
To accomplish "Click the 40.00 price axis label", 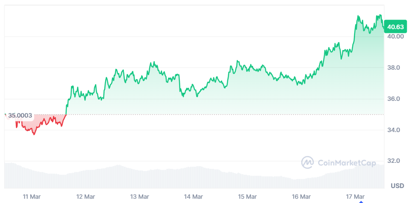I will point(395,36).
